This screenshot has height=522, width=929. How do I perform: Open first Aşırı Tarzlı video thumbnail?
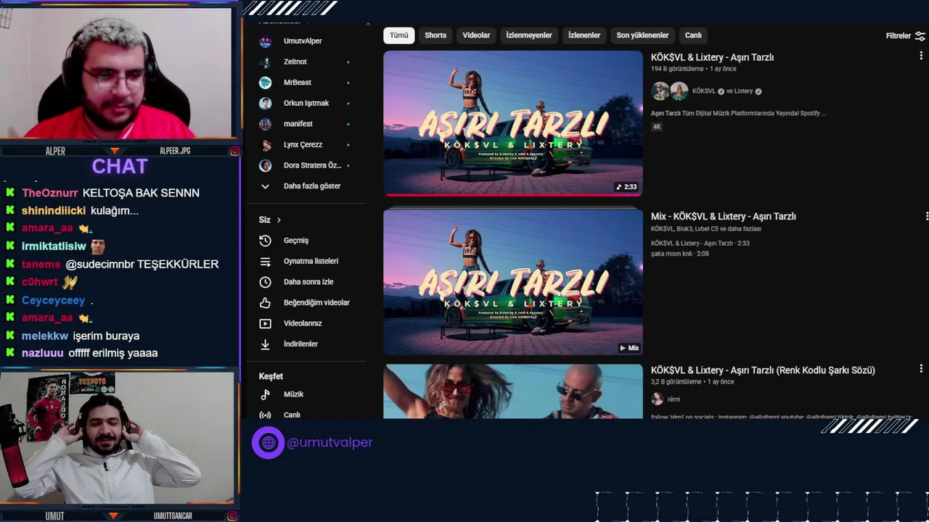[x=513, y=123]
